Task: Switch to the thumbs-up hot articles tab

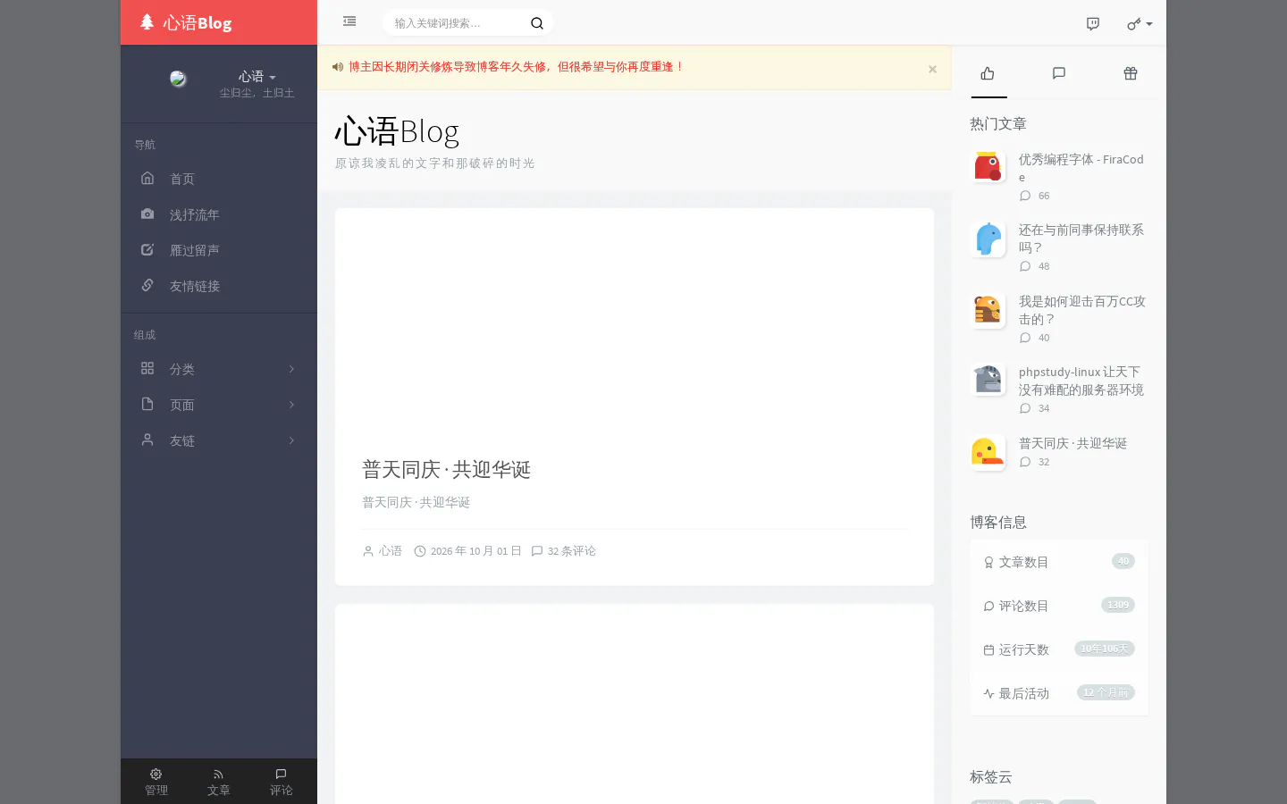Action: pyautogui.click(x=988, y=73)
